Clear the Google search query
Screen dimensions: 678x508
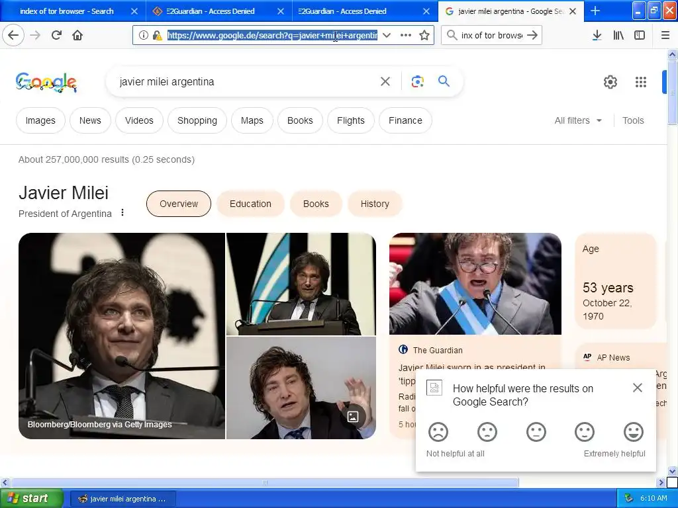point(385,81)
